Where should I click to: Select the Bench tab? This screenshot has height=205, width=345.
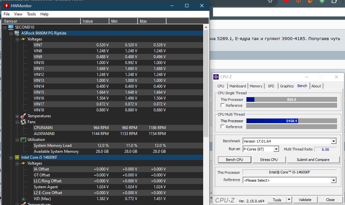[x=302, y=86]
